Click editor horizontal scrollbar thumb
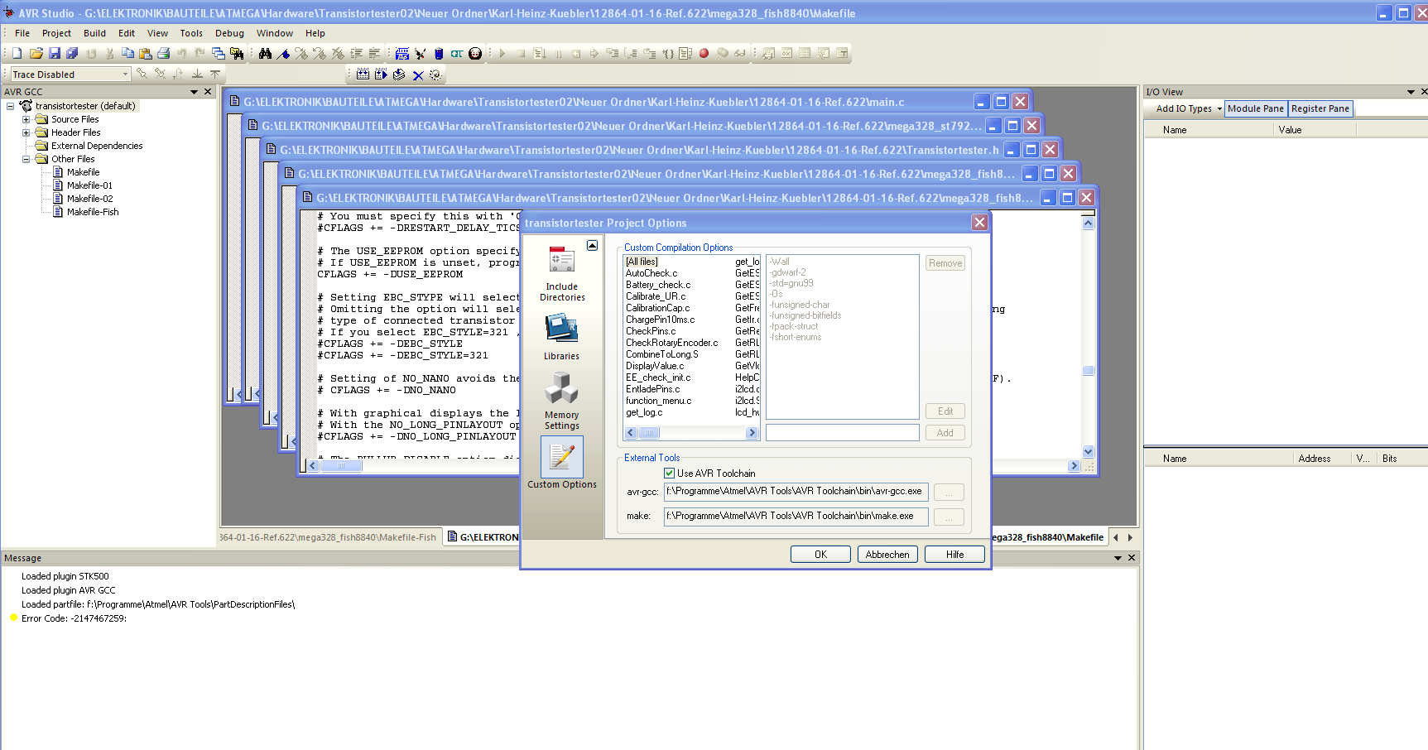Screen dimensions: 1428x750 pyautogui.click(x=342, y=466)
